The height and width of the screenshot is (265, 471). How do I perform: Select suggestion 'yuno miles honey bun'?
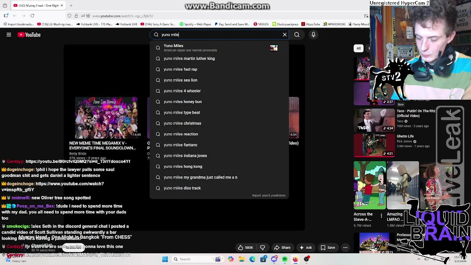(x=219, y=102)
